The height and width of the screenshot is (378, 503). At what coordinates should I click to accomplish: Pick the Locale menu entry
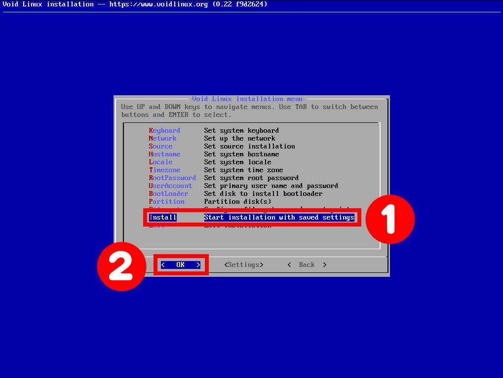point(210,162)
